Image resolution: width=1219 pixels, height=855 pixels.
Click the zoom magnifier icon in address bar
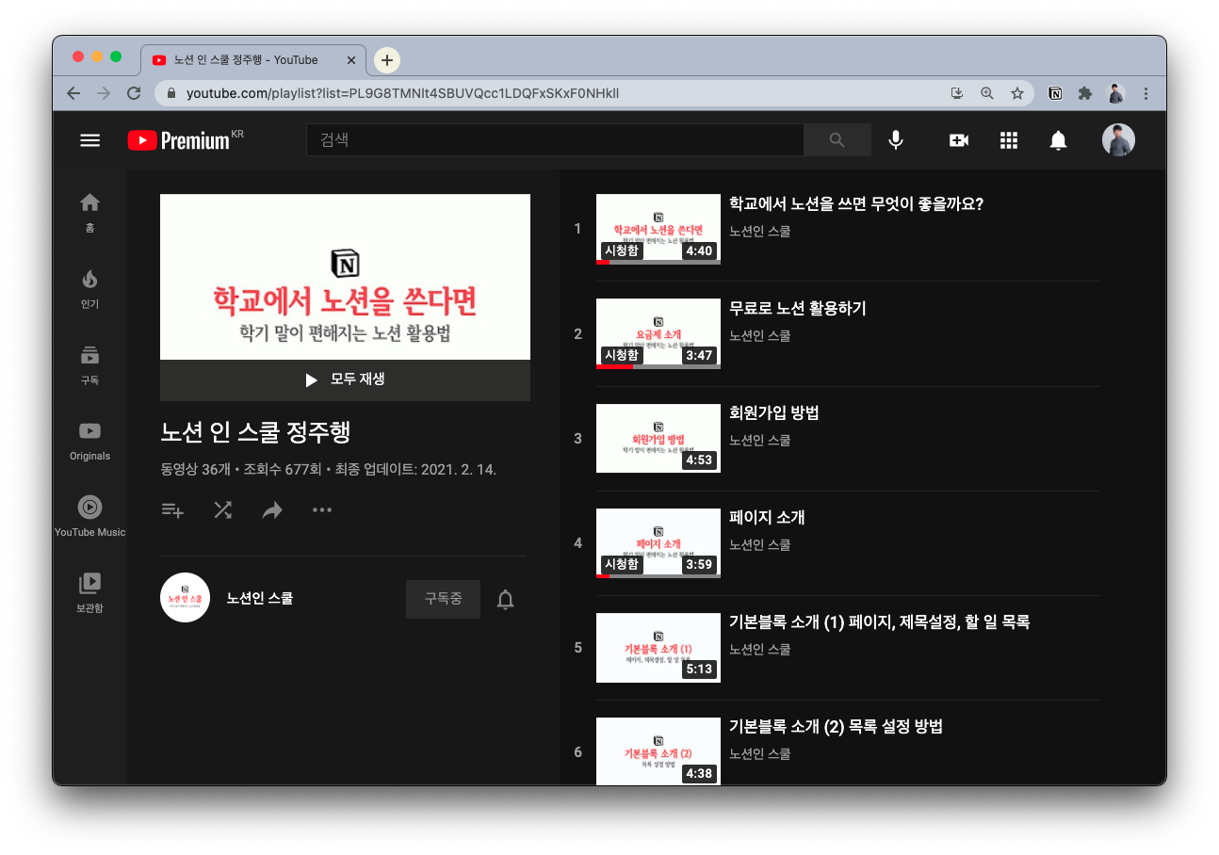pos(987,93)
